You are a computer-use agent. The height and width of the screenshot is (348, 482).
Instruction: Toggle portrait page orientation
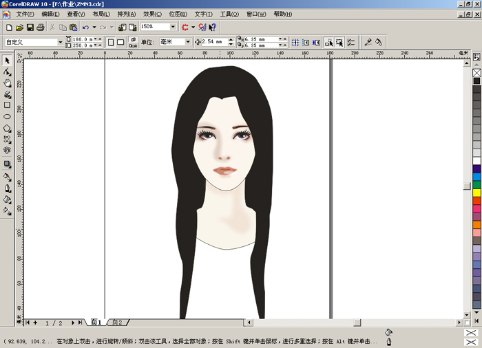[x=111, y=43]
